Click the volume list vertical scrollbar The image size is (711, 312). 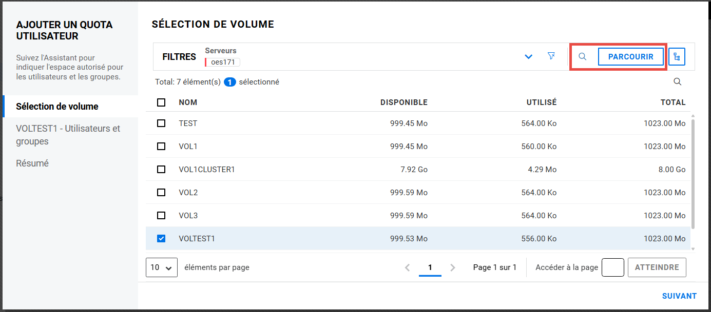point(694,174)
